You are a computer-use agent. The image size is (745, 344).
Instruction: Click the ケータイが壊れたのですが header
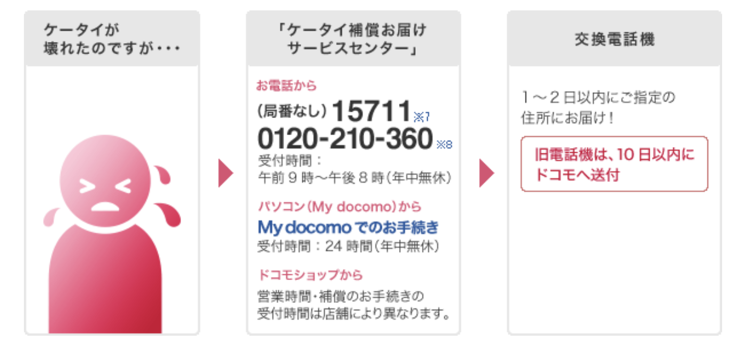(112, 39)
